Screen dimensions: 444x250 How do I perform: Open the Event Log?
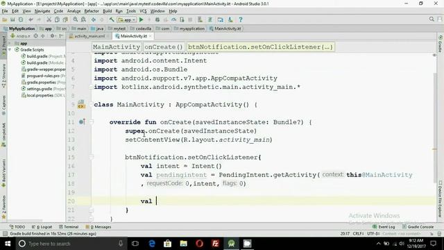point(384,227)
